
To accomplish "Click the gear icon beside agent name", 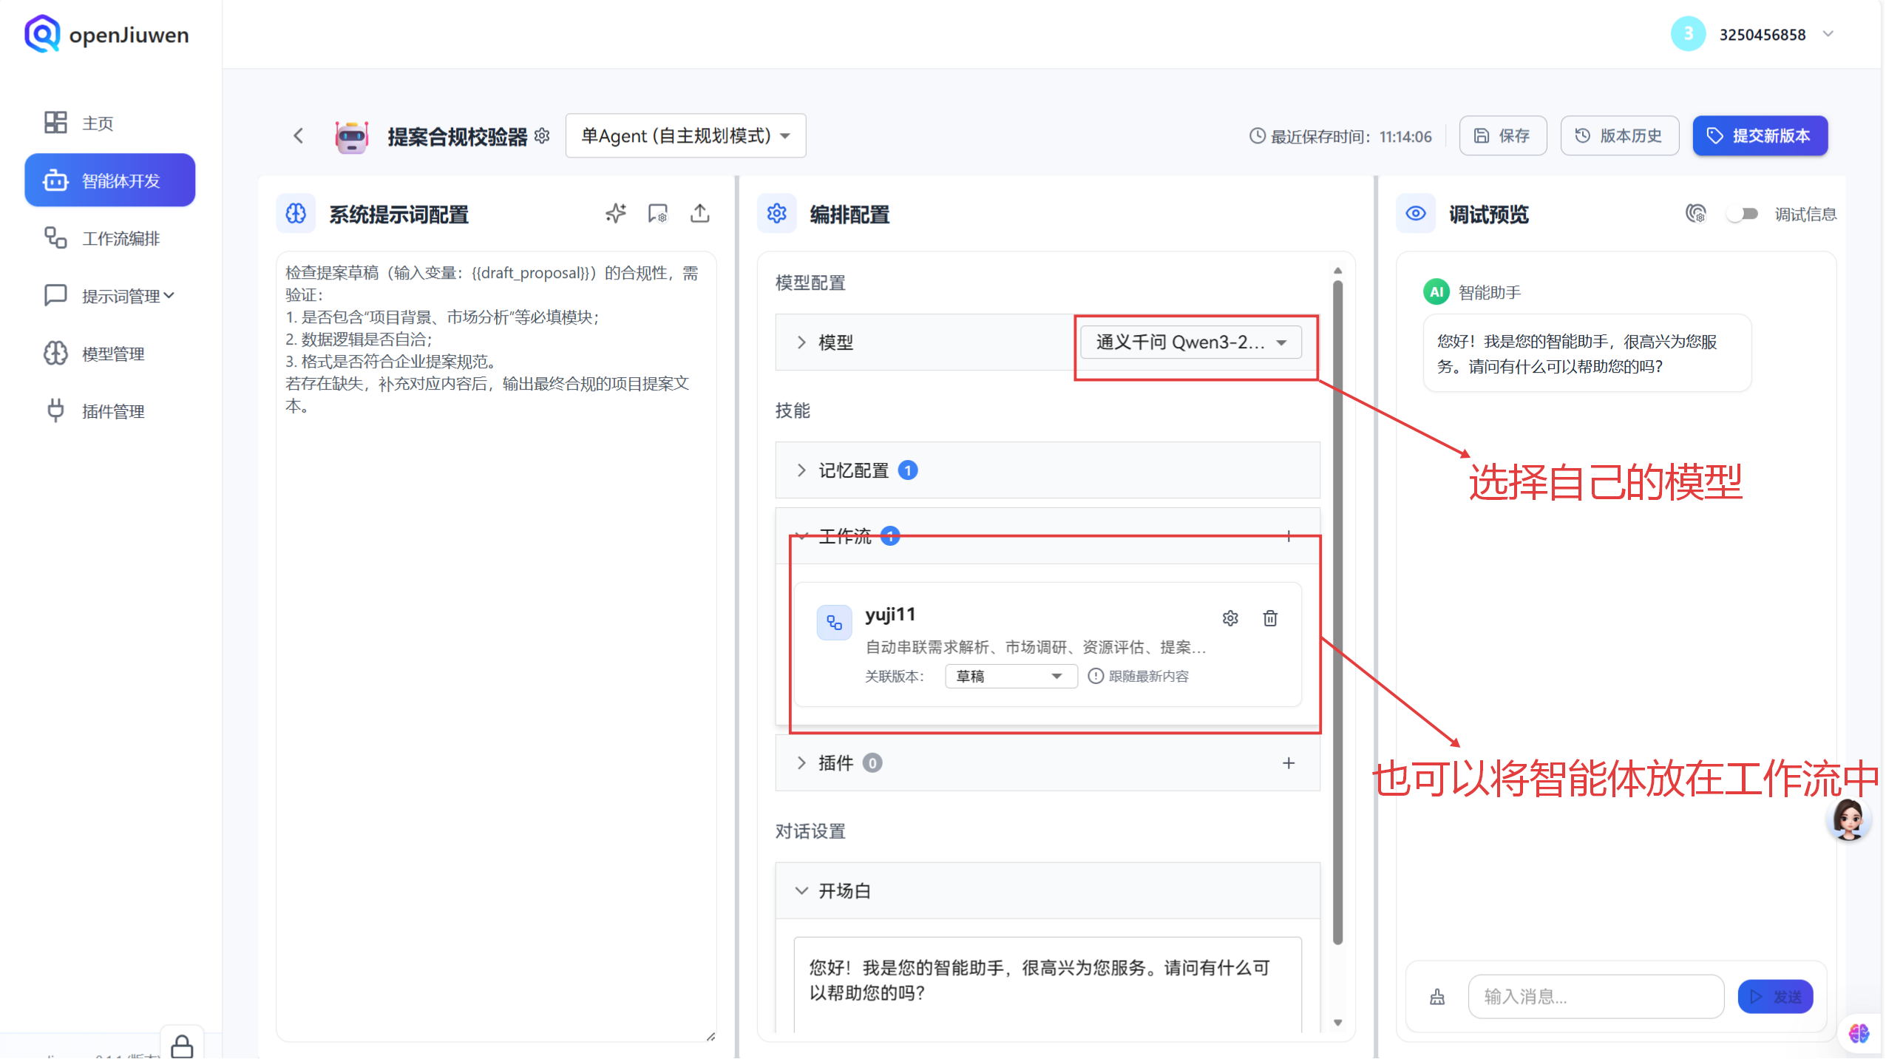I will click(x=543, y=136).
